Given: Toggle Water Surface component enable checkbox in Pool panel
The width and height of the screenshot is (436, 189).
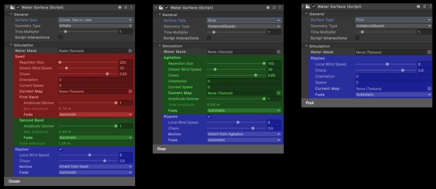Looking at the screenshot, I should click(x=314, y=6).
